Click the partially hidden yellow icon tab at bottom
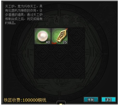The image size is (118, 105). pyautogui.click(x=61, y=103)
